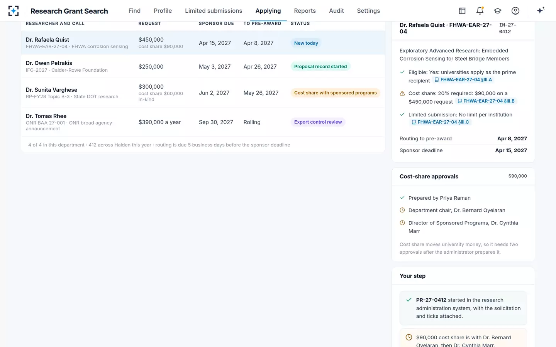Click the $250,000 request amount

tap(151, 67)
